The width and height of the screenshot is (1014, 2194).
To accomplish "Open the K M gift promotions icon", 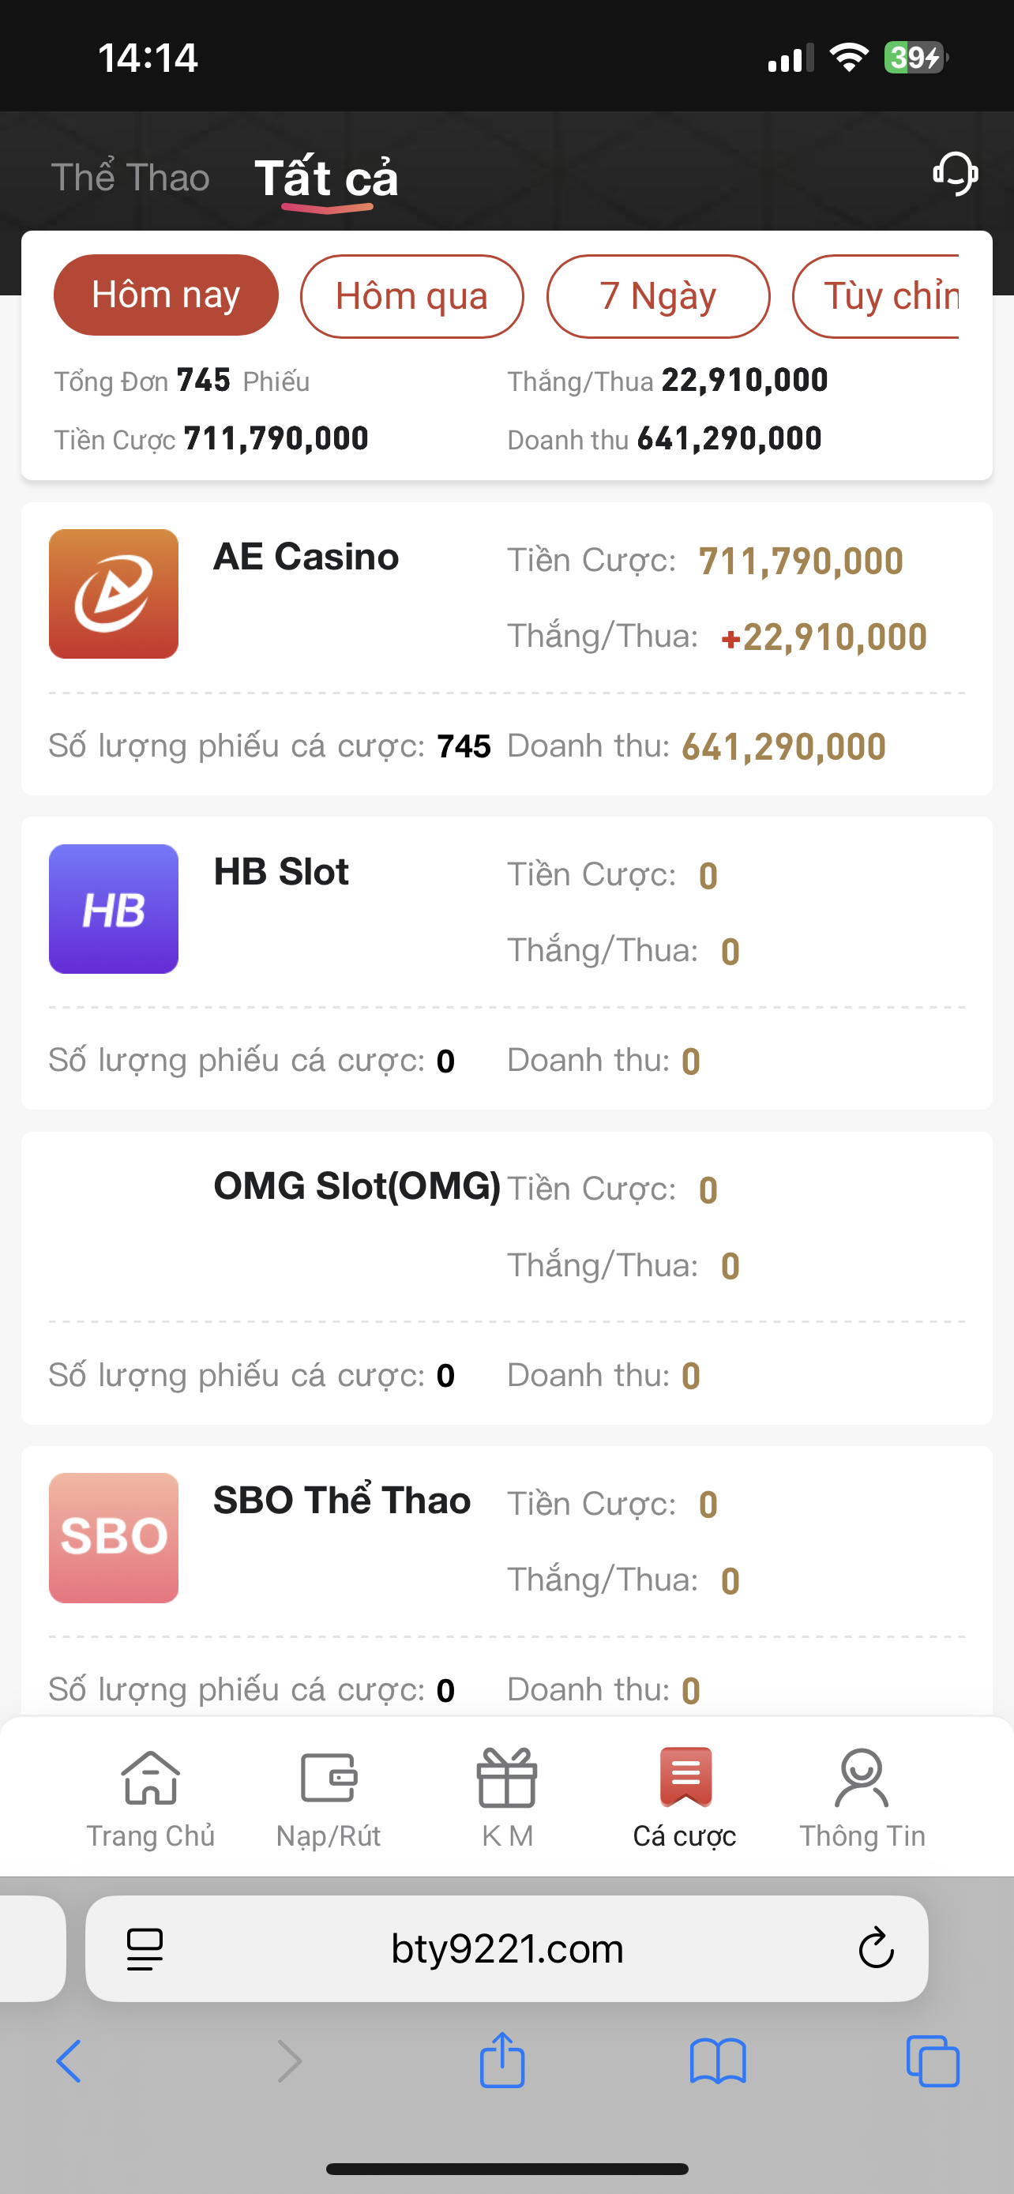I will point(506,1778).
